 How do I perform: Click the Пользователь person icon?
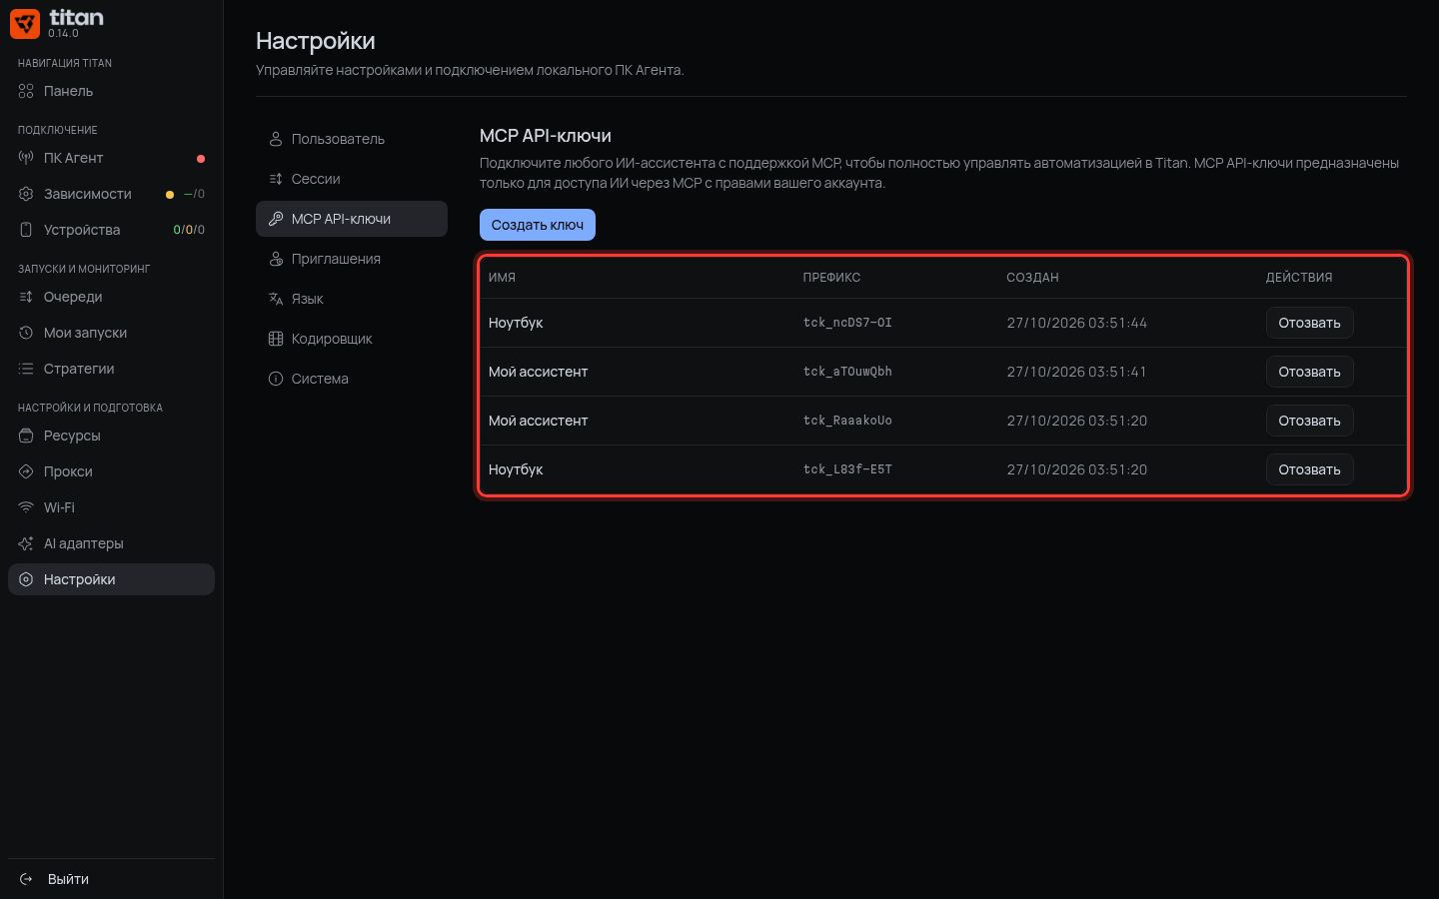coord(276,139)
